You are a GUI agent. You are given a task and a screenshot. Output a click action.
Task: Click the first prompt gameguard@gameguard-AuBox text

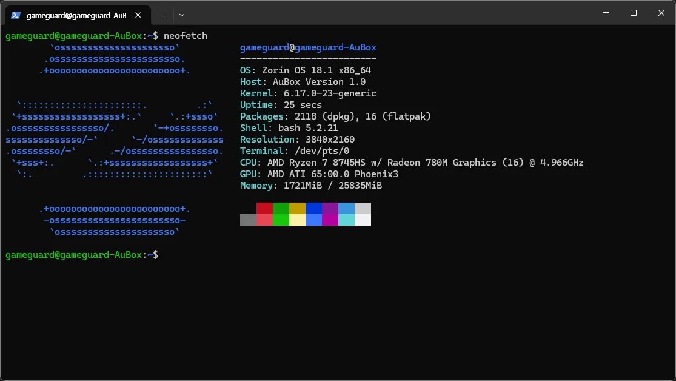pos(74,36)
